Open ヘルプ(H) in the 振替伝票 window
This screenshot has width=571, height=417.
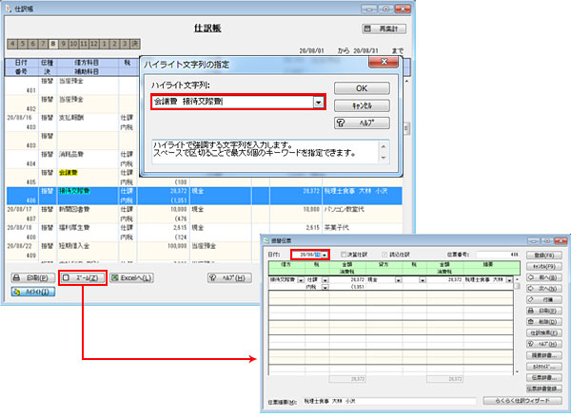(544, 344)
